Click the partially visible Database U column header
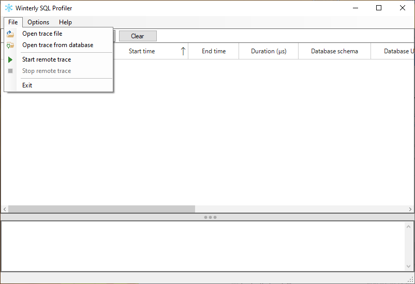This screenshot has height=284, width=415. (393, 51)
